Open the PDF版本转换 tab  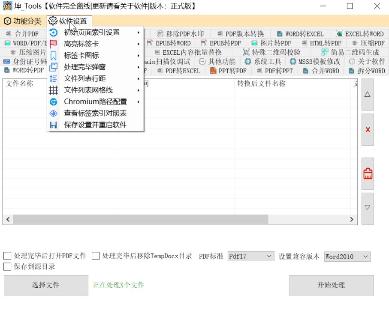pos(241,34)
